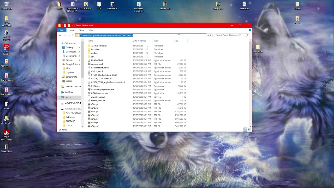This screenshot has height=188, width=334.
Task: Expand the address bar history dropdown
Action: [208, 35]
